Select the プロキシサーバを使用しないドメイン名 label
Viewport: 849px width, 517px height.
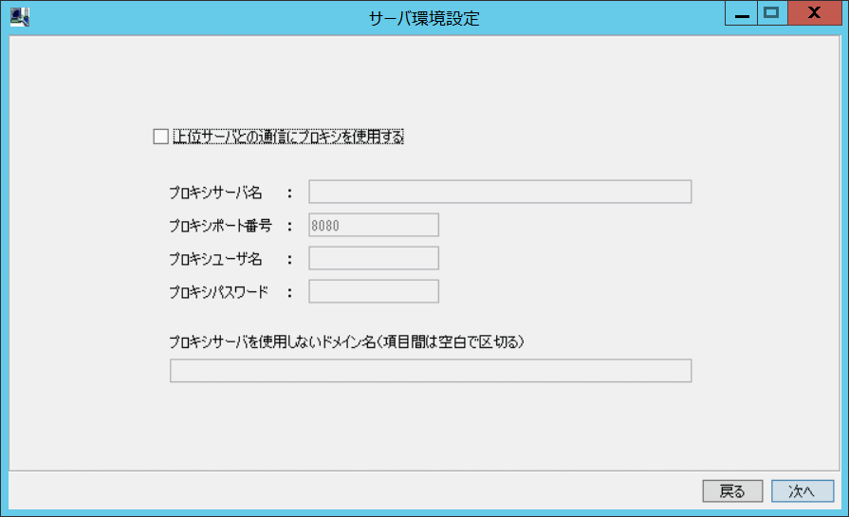(346, 342)
